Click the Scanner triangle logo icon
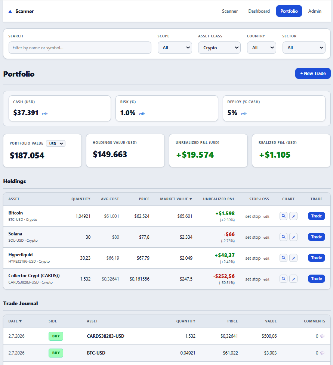Viewport: 333px width, 365px height. [x=10, y=12]
